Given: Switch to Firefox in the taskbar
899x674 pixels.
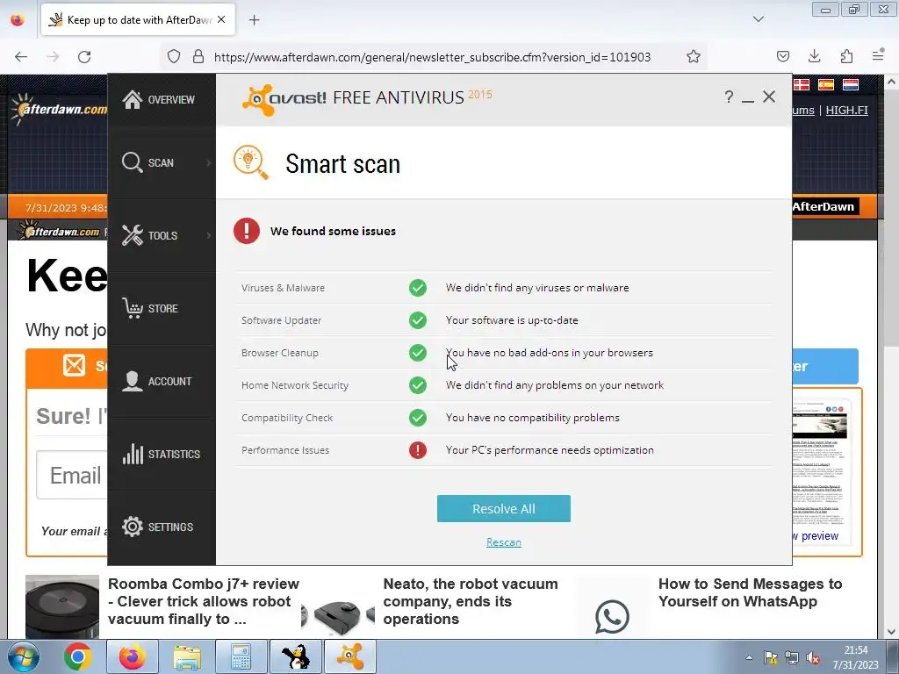Looking at the screenshot, I should point(133,656).
